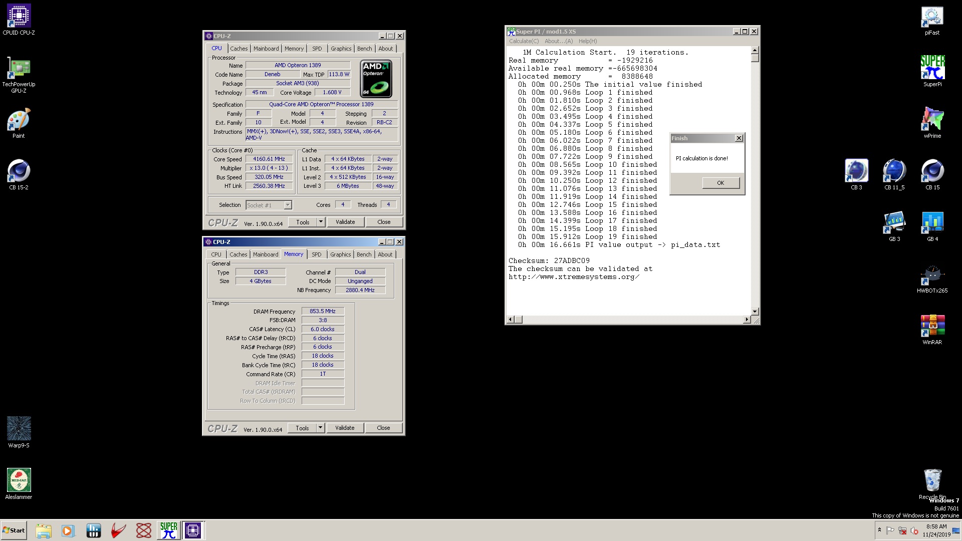Select the SPD tab in the upper CPU-Z
Image resolution: width=962 pixels, height=541 pixels.
tap(317, 49)
